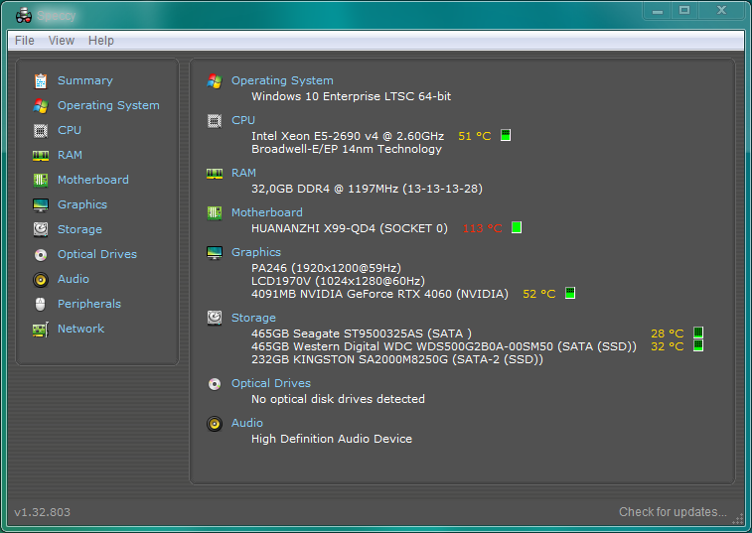Click the Peripherals mouse icon in sidebar
The image size is (752, 533).
(41, 305)
